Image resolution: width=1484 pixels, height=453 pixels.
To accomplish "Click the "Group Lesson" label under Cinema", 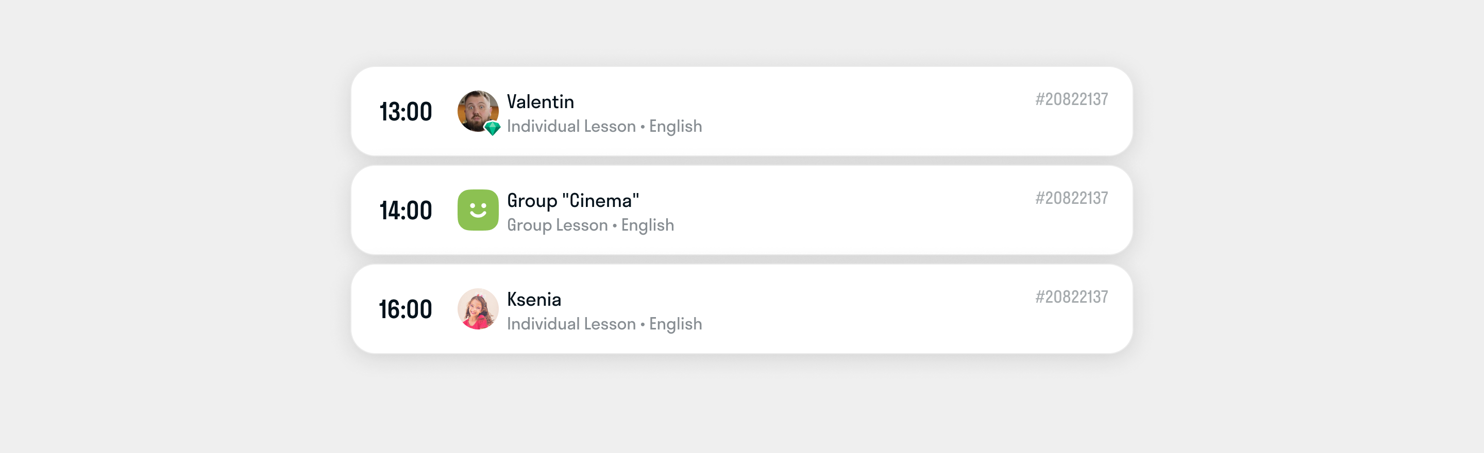I will (557, 225).
